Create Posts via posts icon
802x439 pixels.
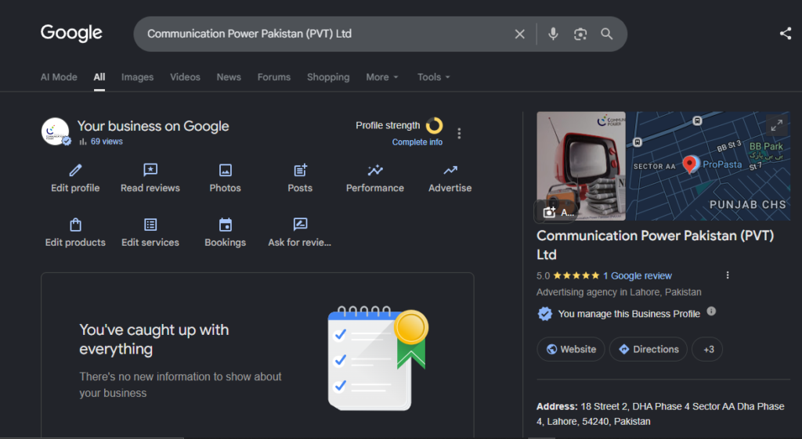click(x=300, y=170)
